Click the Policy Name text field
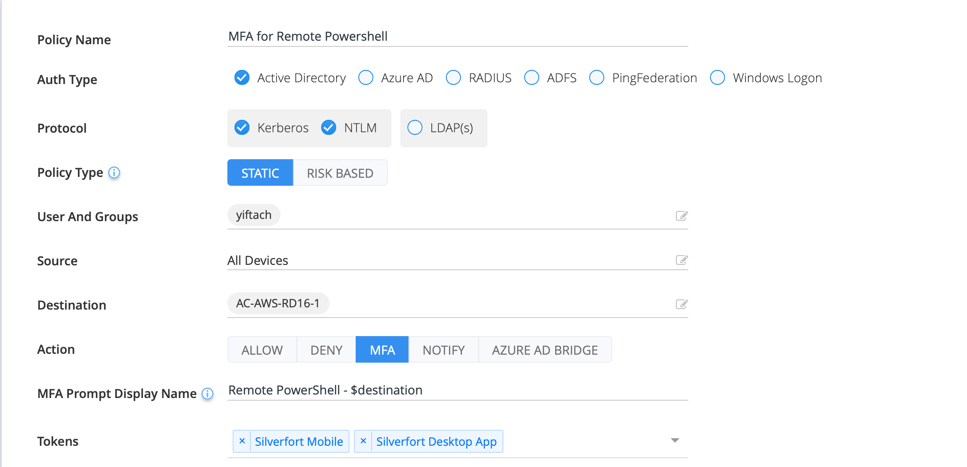 pos(457,36)
